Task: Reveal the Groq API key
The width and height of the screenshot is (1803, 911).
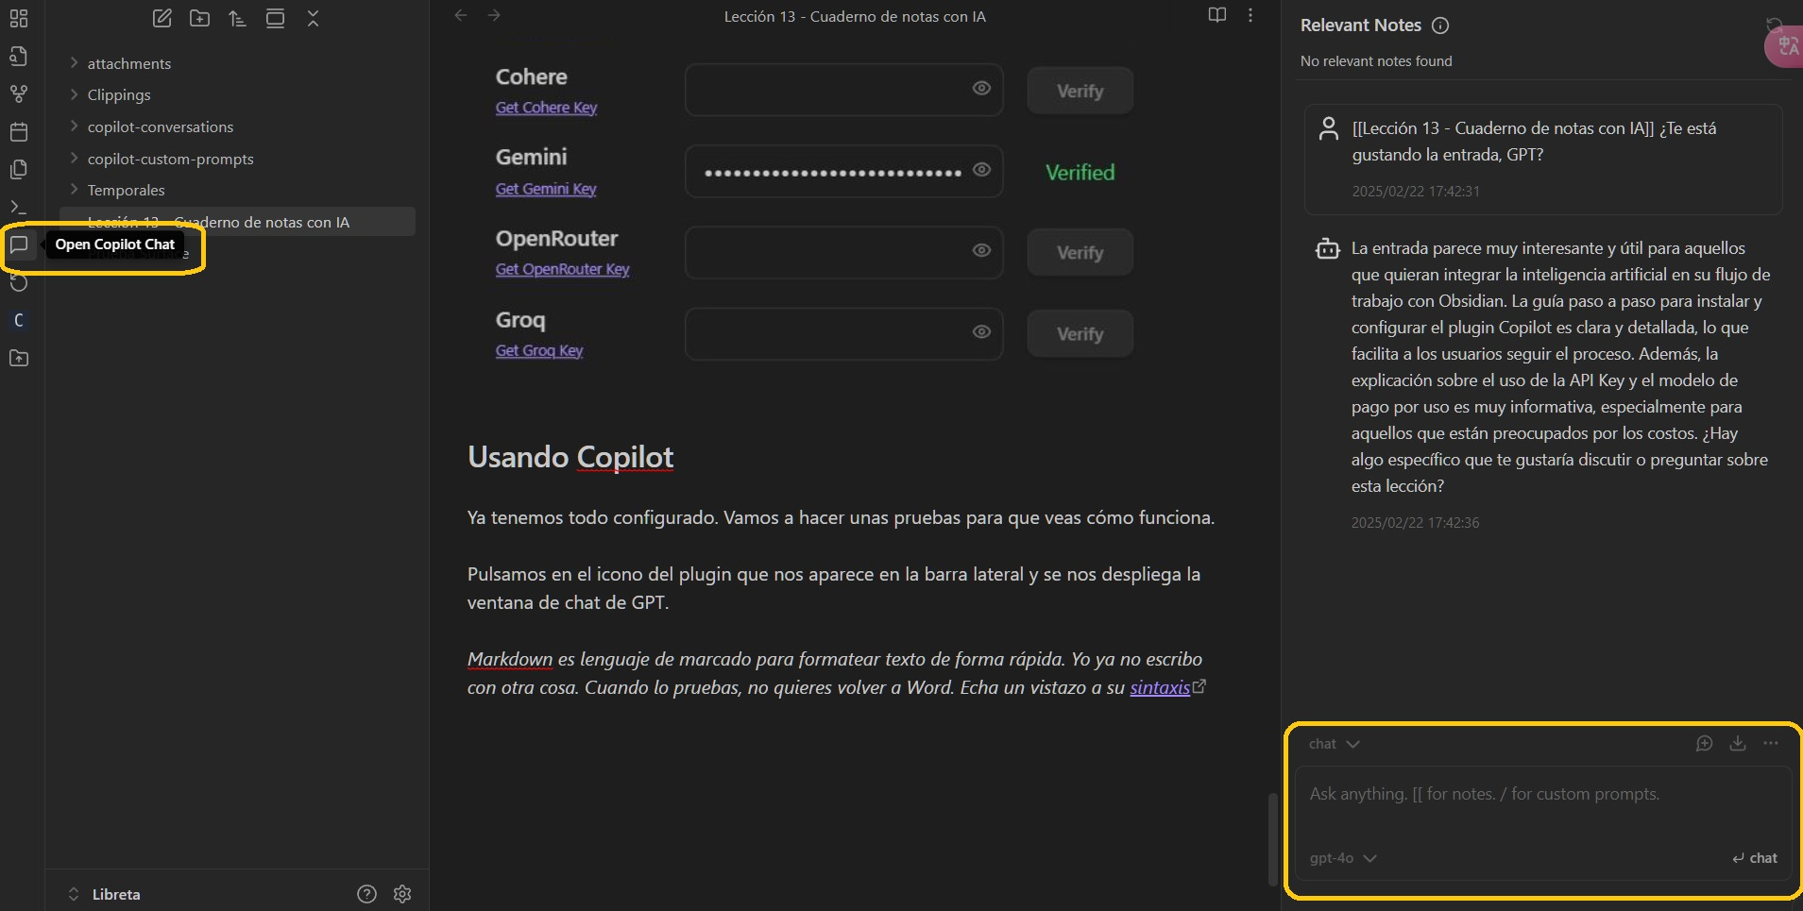Action: [981, 331]
